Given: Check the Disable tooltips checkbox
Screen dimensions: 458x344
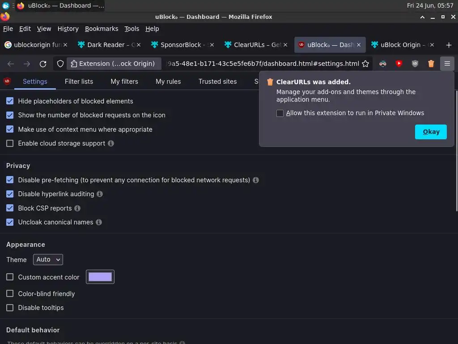Looking at the screenshot, I should tap(10, 308).
